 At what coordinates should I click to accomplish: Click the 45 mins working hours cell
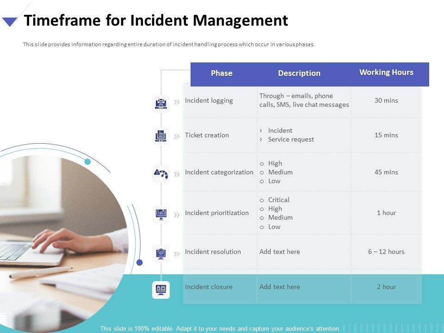point(386,172)
